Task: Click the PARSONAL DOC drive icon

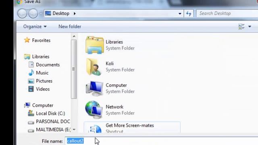Action: [x=31, y=122]
